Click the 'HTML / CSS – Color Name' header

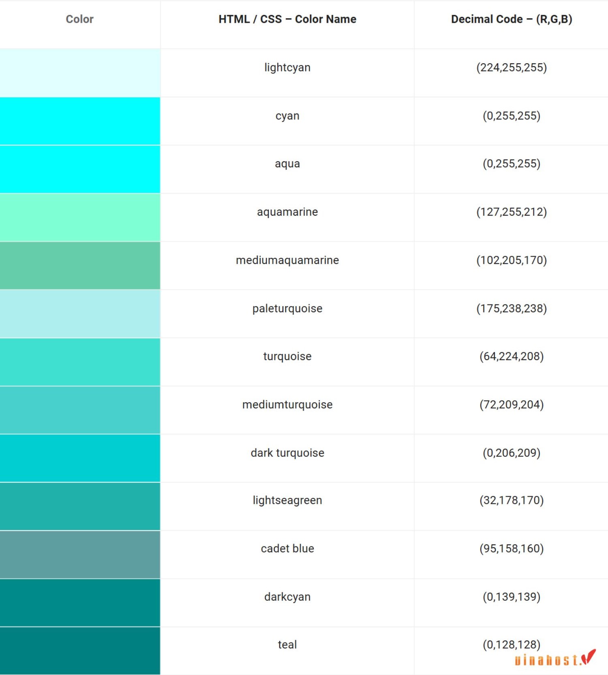(x=287, y=19)
